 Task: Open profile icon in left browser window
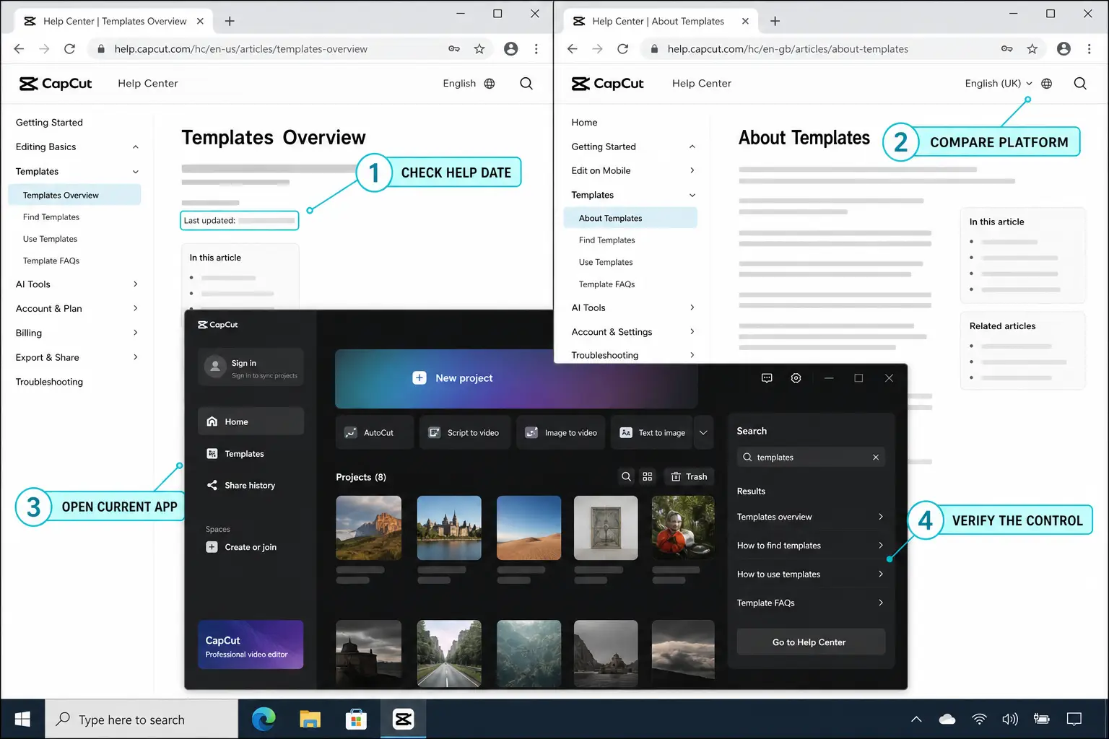click(511, 49)
